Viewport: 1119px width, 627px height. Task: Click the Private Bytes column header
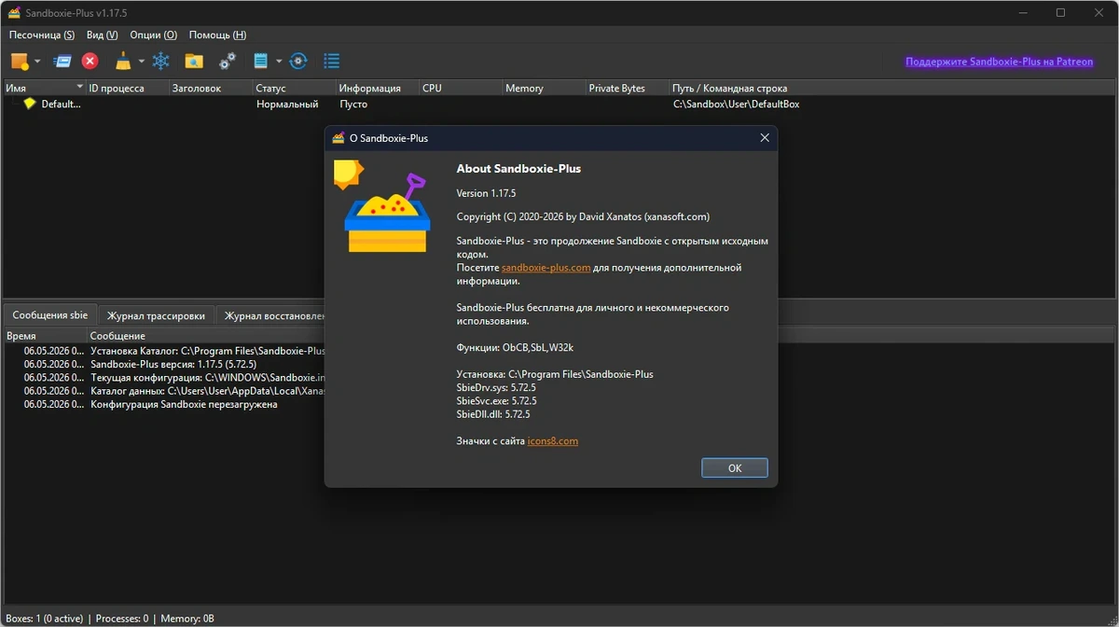pyautogui.click(x=628, y=88)
